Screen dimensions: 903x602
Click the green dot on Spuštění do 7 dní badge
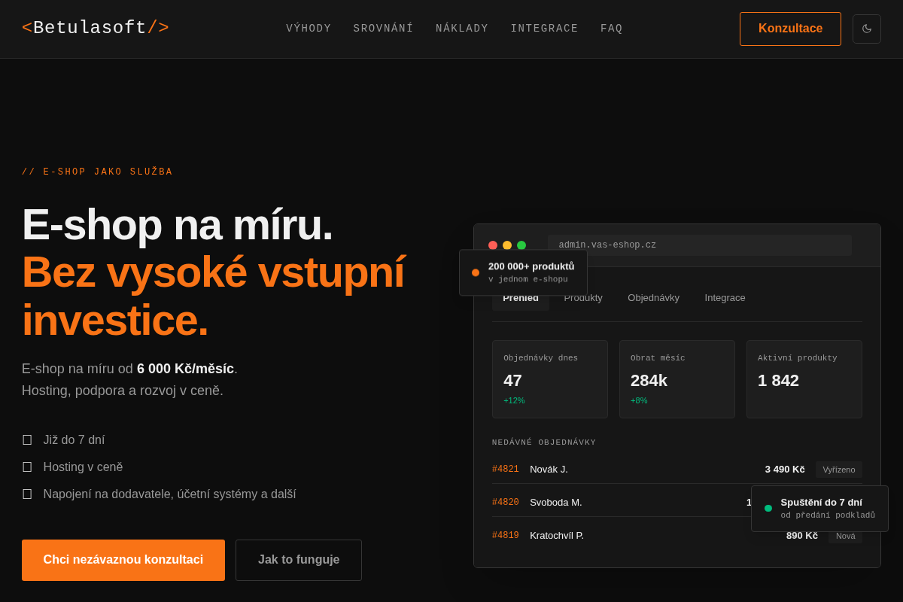768,508
